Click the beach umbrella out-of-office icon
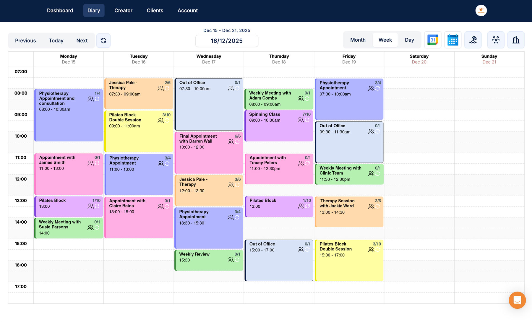Screen dimensions: 532x322 tap(473, 40)
